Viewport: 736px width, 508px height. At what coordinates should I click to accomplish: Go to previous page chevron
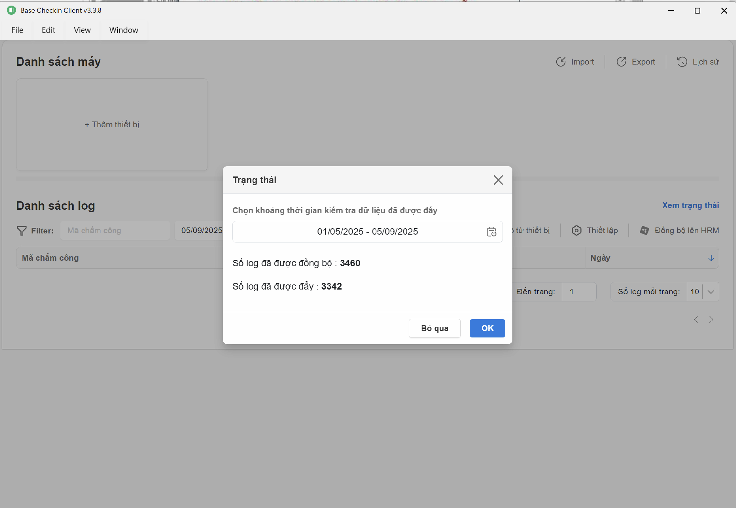pyautogui.click(x=696, y=320)
